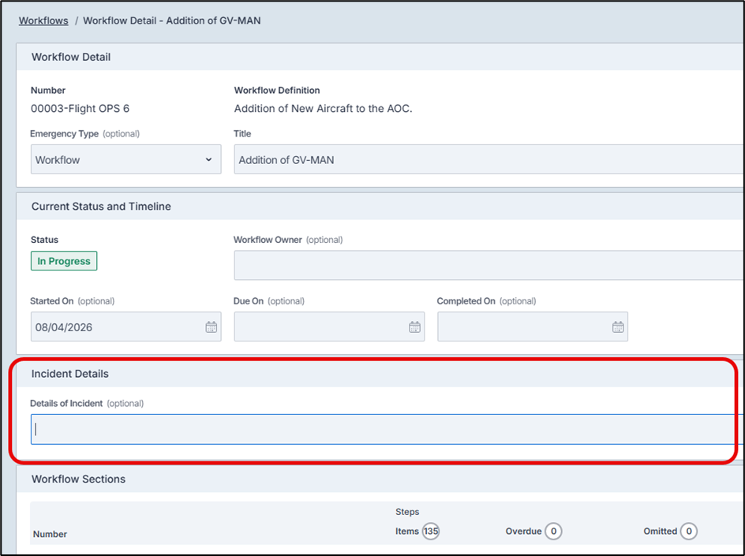Click the In Progress status badge
This screenshot has width=745, height=556.
click(x=64, y=261)
